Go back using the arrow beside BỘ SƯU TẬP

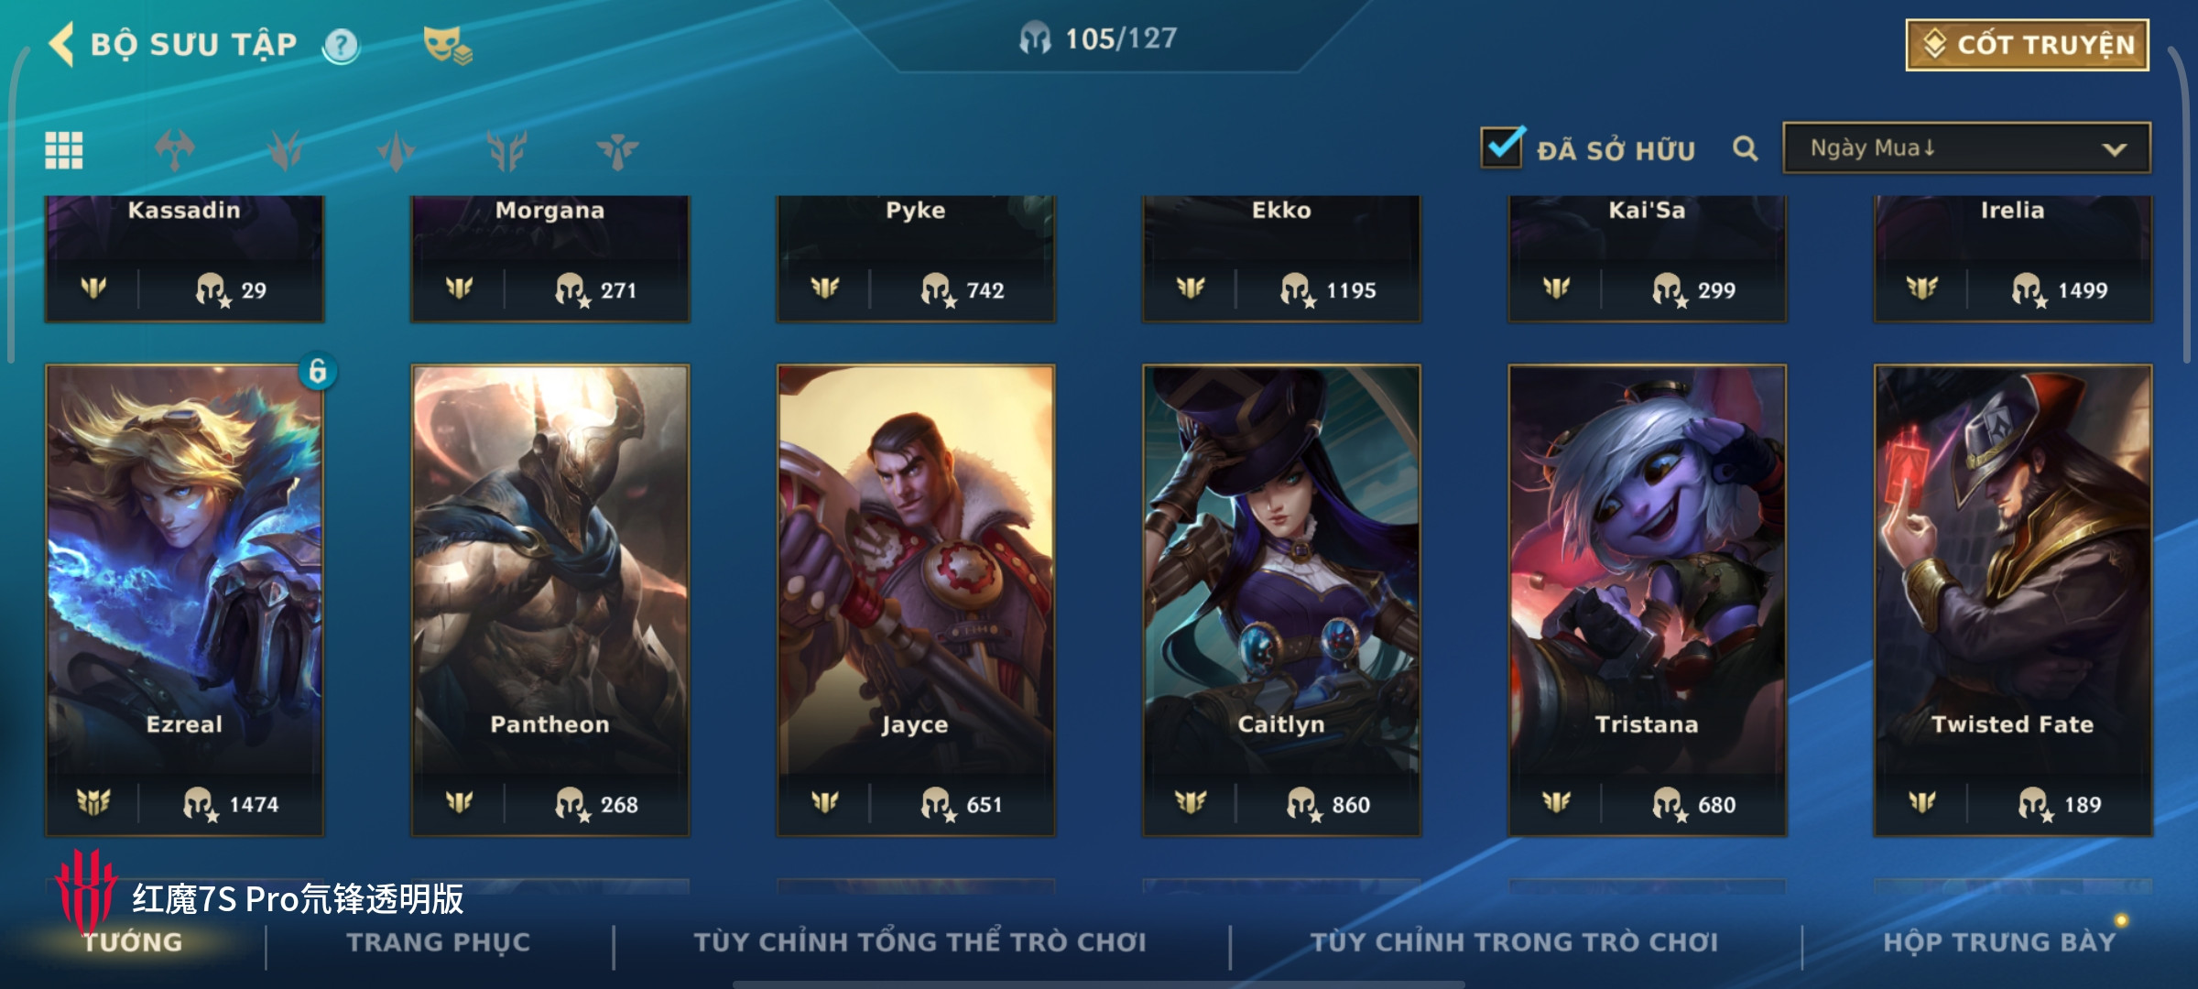point(61,44)
